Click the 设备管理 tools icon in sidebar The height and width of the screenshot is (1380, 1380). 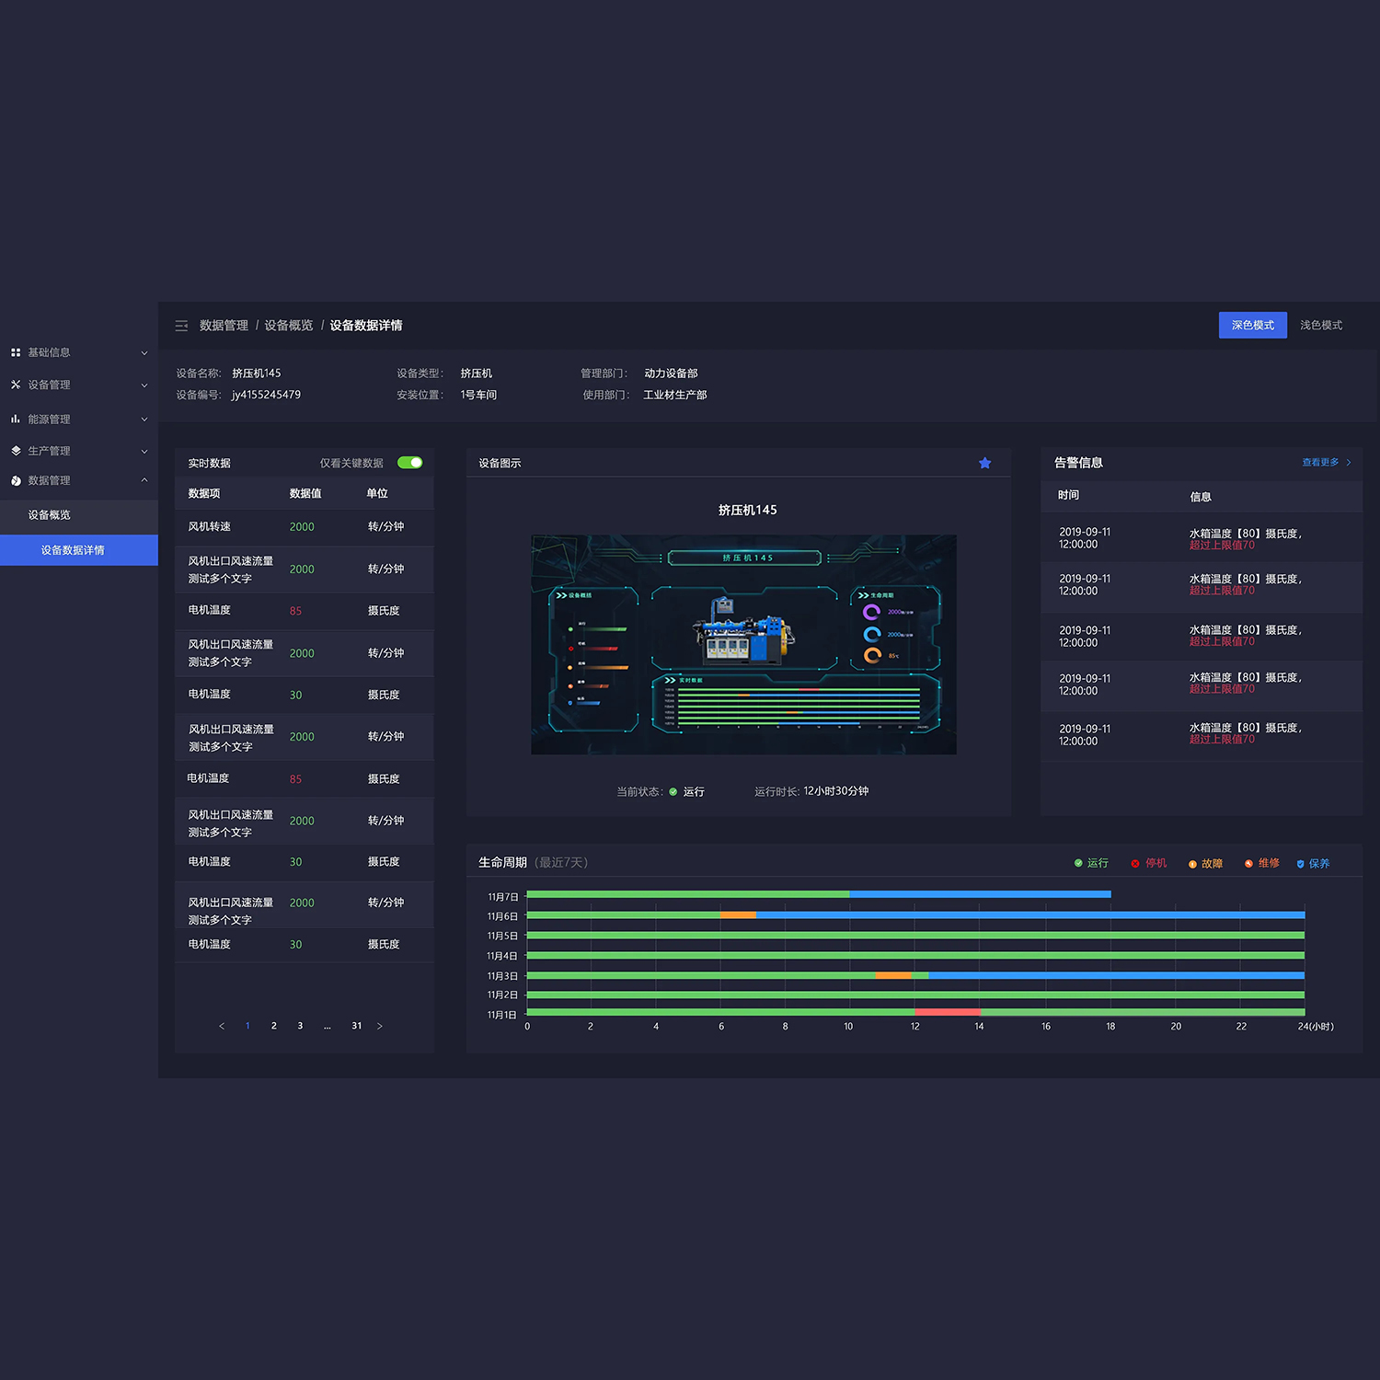click(x=16, y=385)
